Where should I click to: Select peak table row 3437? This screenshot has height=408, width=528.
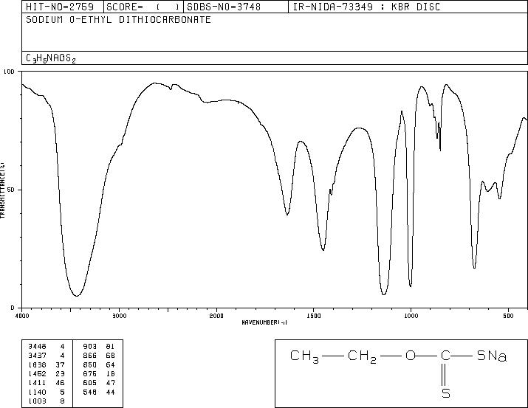(x=47, y=356)
